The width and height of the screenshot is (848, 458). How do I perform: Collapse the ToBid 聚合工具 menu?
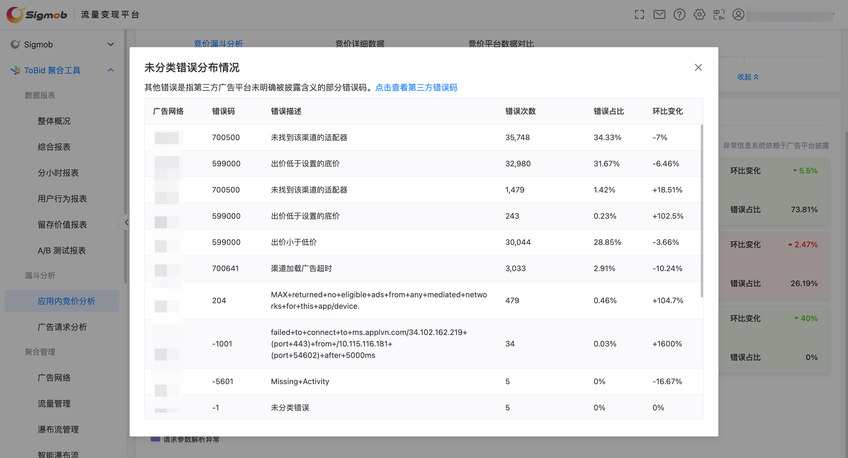(x=111, y=70)
